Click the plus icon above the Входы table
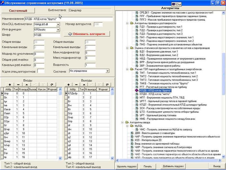Screen dimensions: 226x170 [10, 84]
